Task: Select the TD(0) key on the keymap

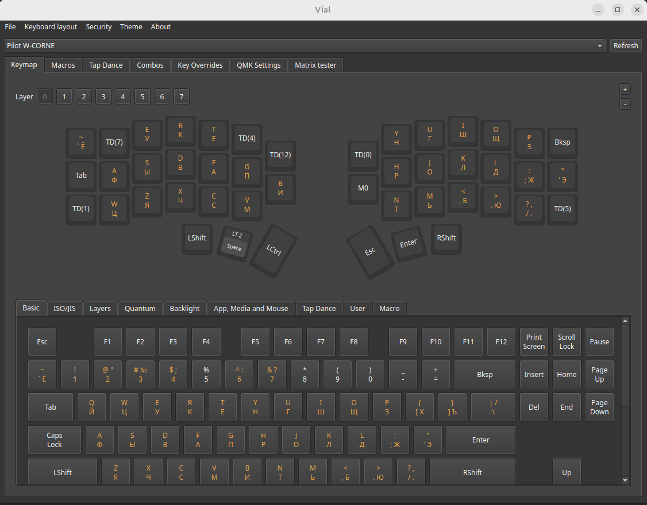Action: point(363,155)
